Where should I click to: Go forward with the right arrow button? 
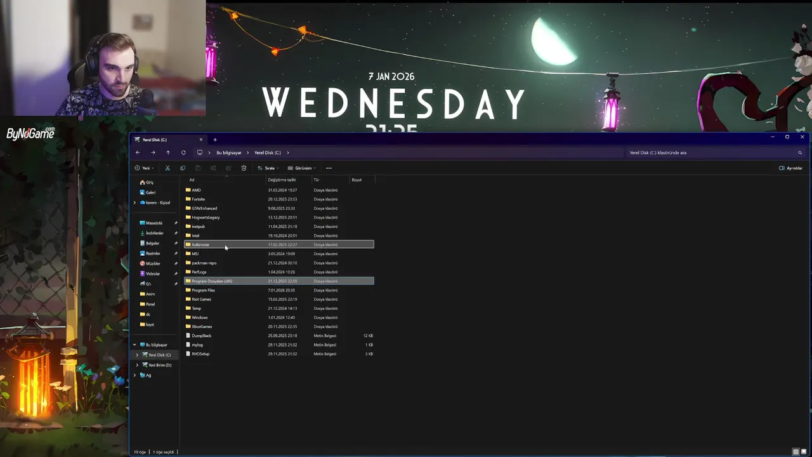pyautogui.click(x=153, y=152)
